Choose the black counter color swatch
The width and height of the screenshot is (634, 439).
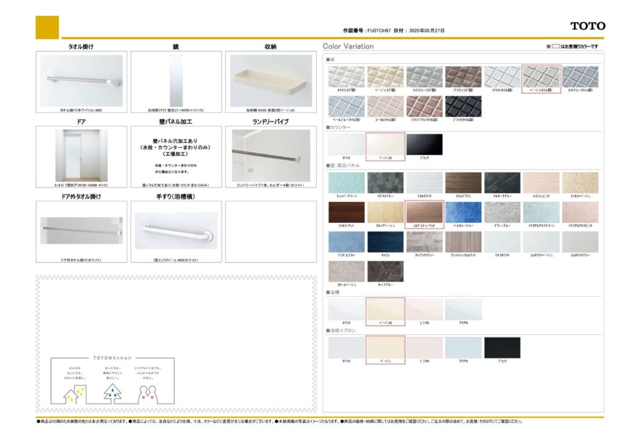(424, 144)
